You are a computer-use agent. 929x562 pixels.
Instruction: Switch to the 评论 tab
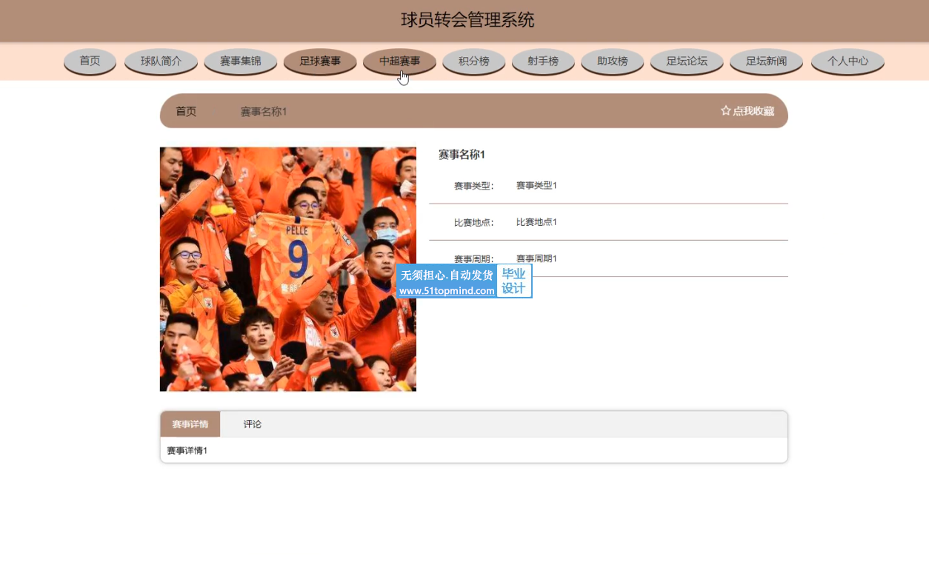tap(253, 424)
